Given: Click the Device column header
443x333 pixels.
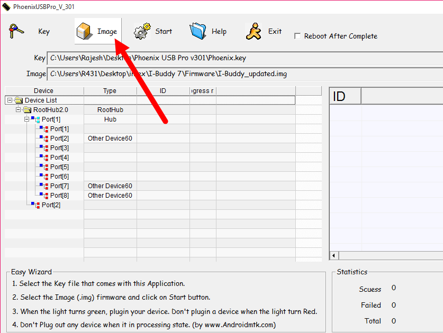Looking at the screenshot, I should pyautogui.click(x=43, y=91).
